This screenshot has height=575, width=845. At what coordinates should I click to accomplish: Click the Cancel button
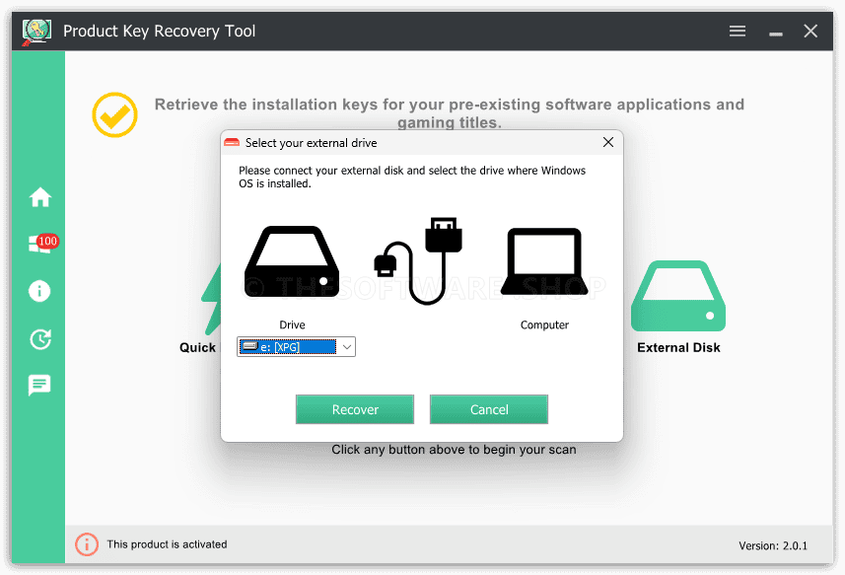pos(489,409)
